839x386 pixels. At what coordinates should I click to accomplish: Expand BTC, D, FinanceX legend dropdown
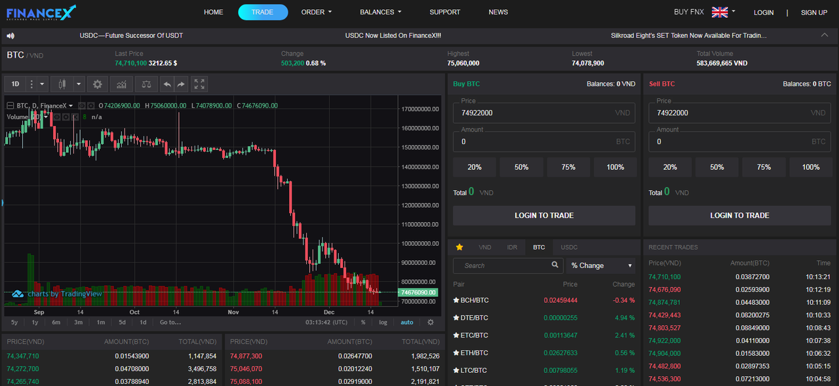(x=70, y=106)
